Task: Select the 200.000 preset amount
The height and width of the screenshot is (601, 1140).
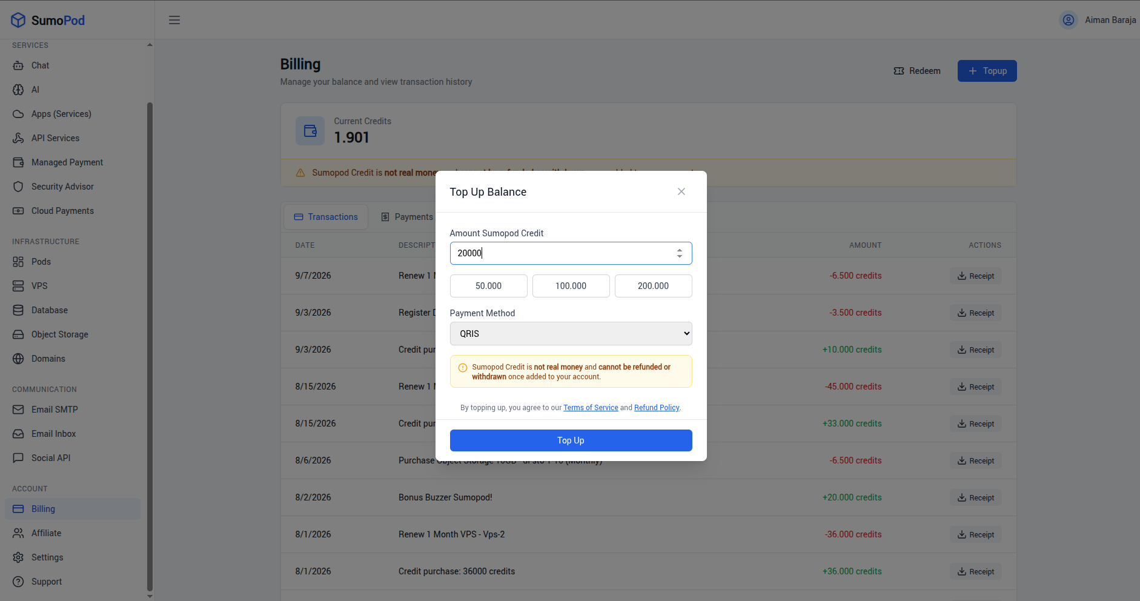Action: pos(654,286)
